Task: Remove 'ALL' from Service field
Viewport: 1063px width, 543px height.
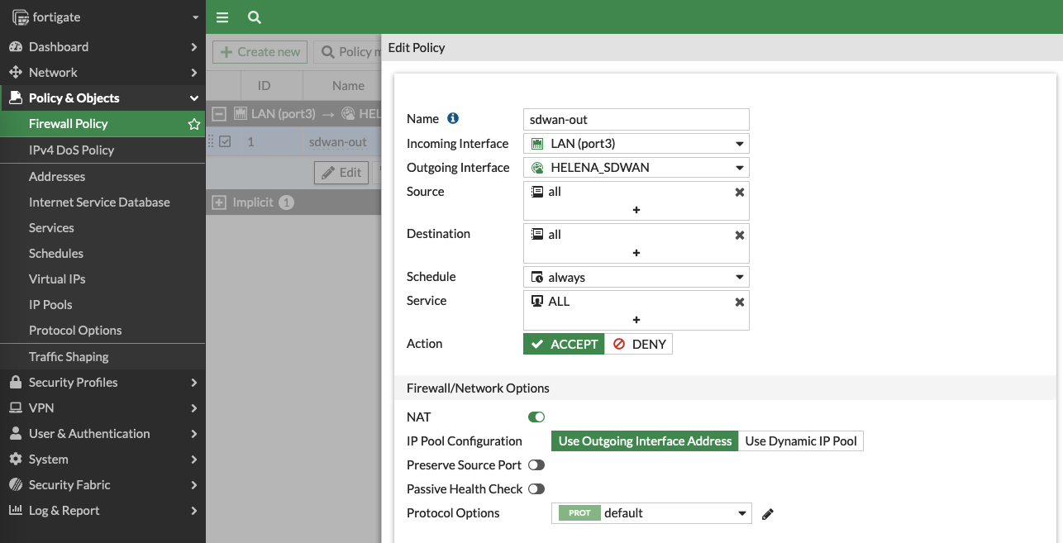Action: (740, 302)
